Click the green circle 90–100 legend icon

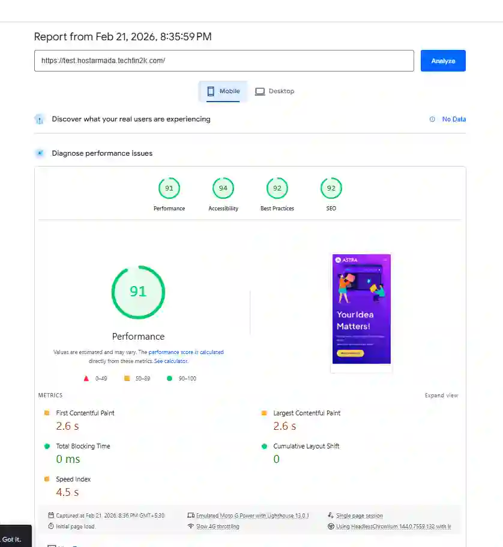pyautogui.click(x=169, y=379)
